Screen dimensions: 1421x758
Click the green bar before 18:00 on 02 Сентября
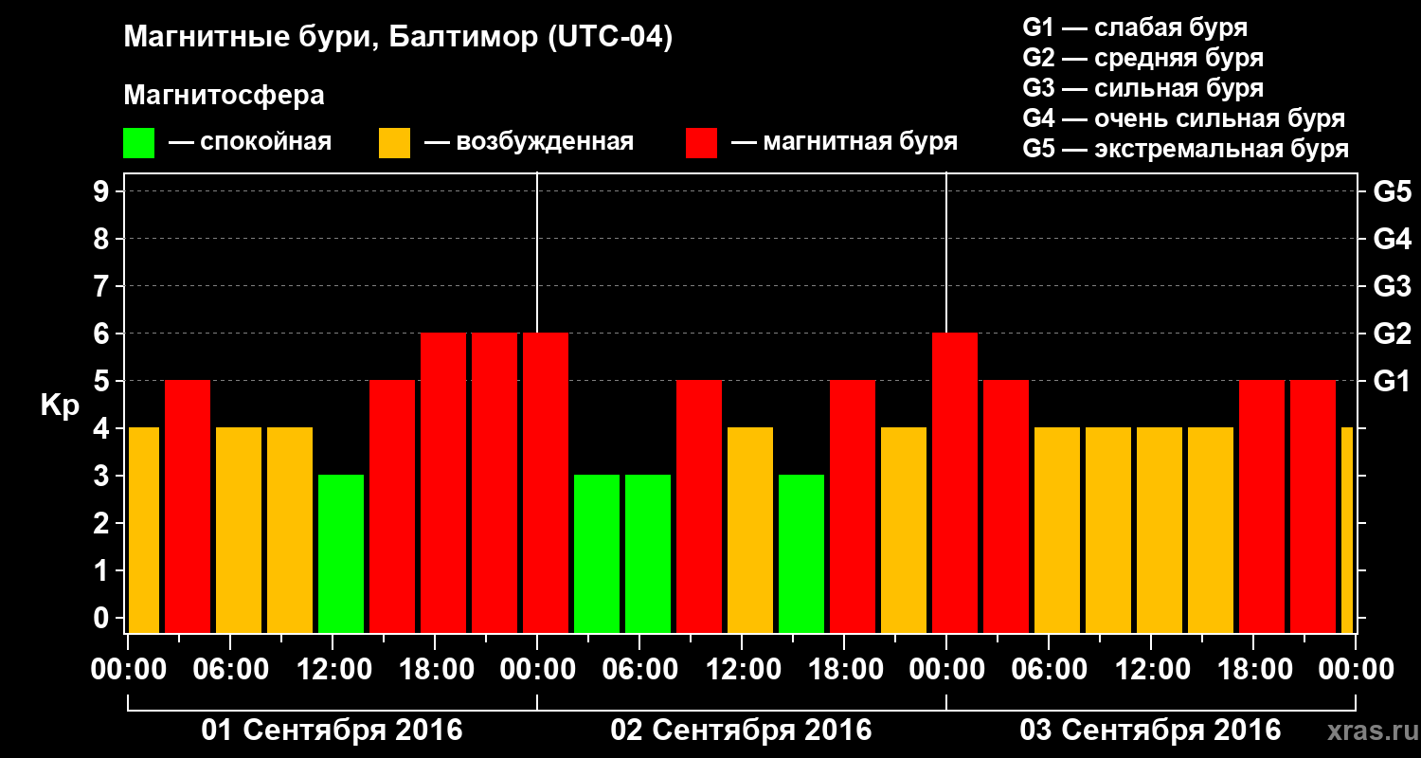point(801,553)
